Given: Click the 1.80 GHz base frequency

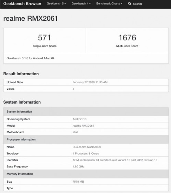Looking at the screenshot, I should (x=78, y=166).
